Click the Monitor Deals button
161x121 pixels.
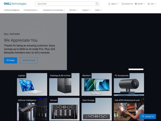[29, 60]
